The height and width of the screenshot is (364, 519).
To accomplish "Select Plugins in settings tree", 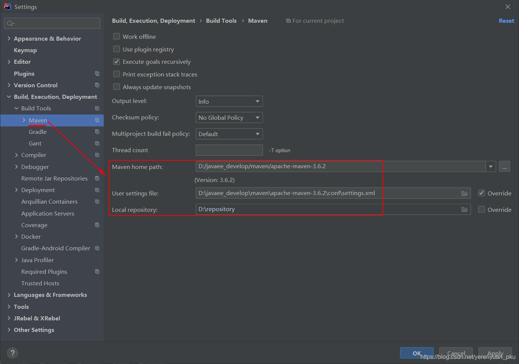I will [x=24, y=73].
